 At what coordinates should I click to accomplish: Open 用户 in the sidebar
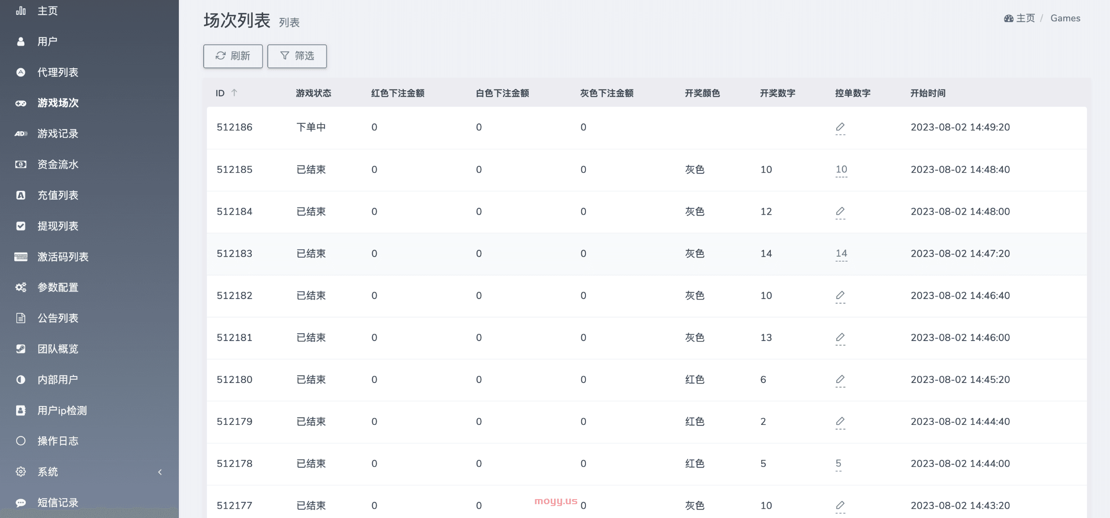[47, 41]
